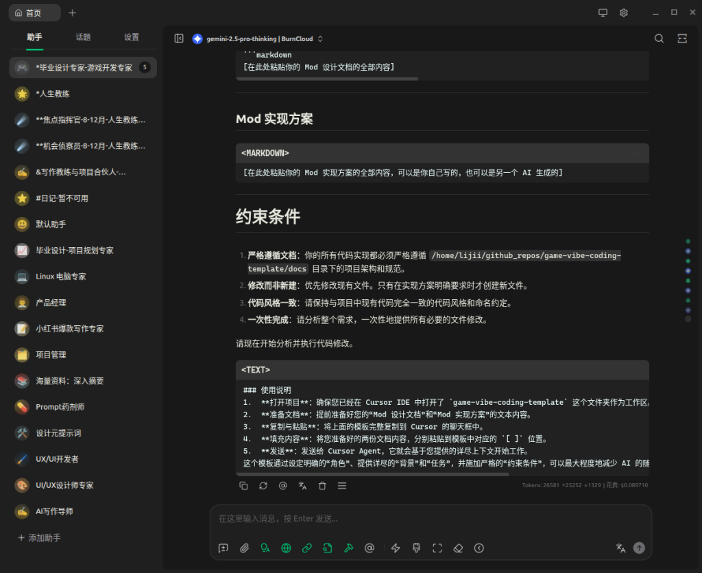
Task: Select the 小红书爆款写作专家 assistant
Action: tap(83, 329)
